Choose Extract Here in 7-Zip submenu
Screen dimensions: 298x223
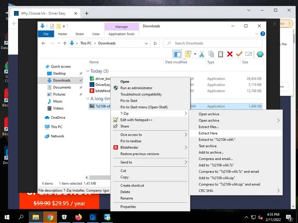(x=236, y=133)
